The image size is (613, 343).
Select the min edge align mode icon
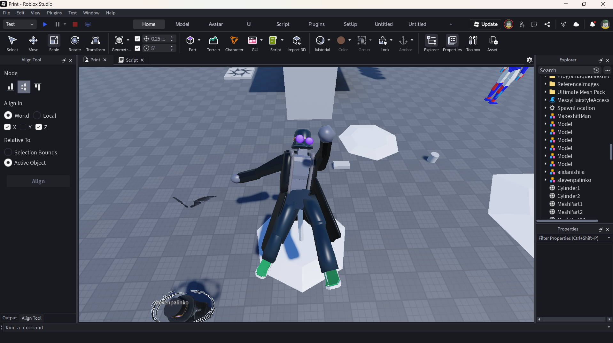coord(11,87)
